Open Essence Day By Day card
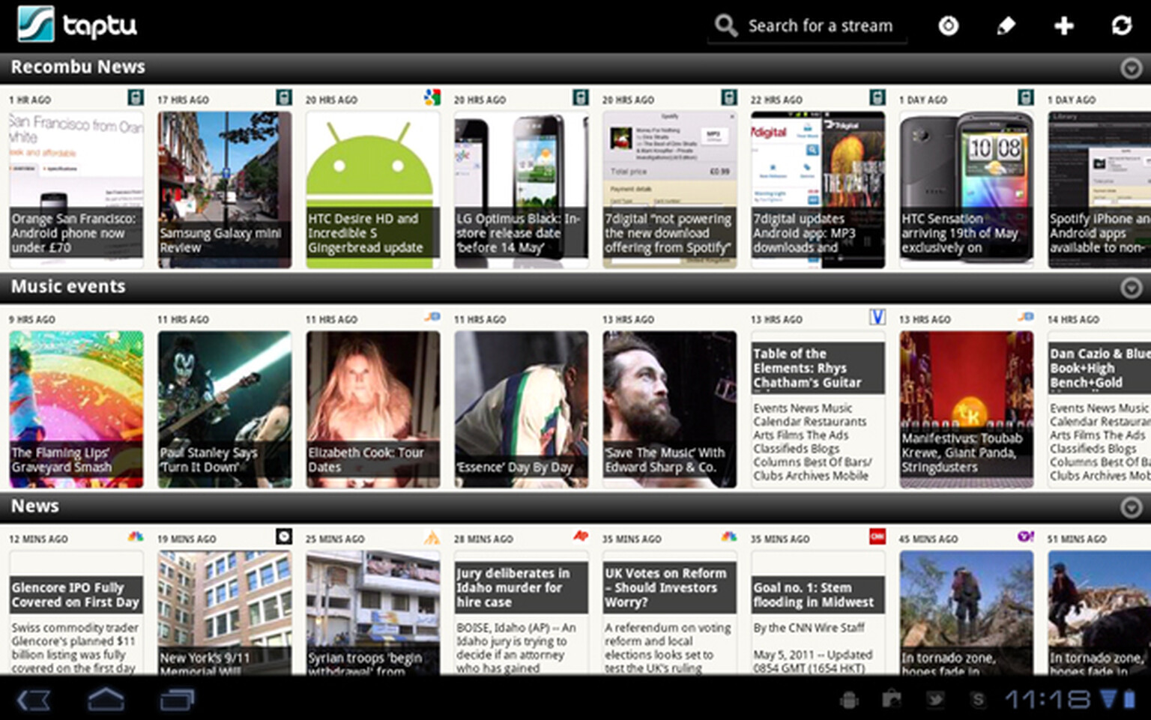This screenshot has width=1151, height=720. pos(522,409)
